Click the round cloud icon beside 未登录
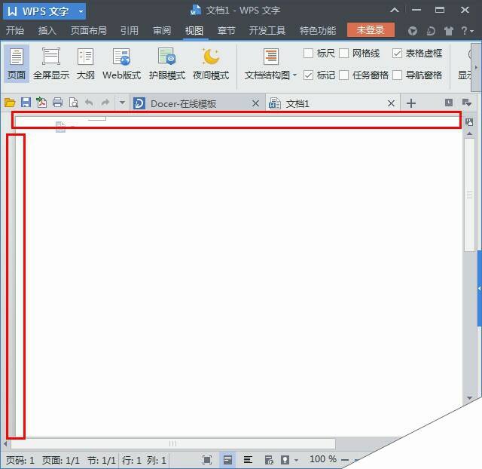482x469 pixels. (x=413, y=31)
